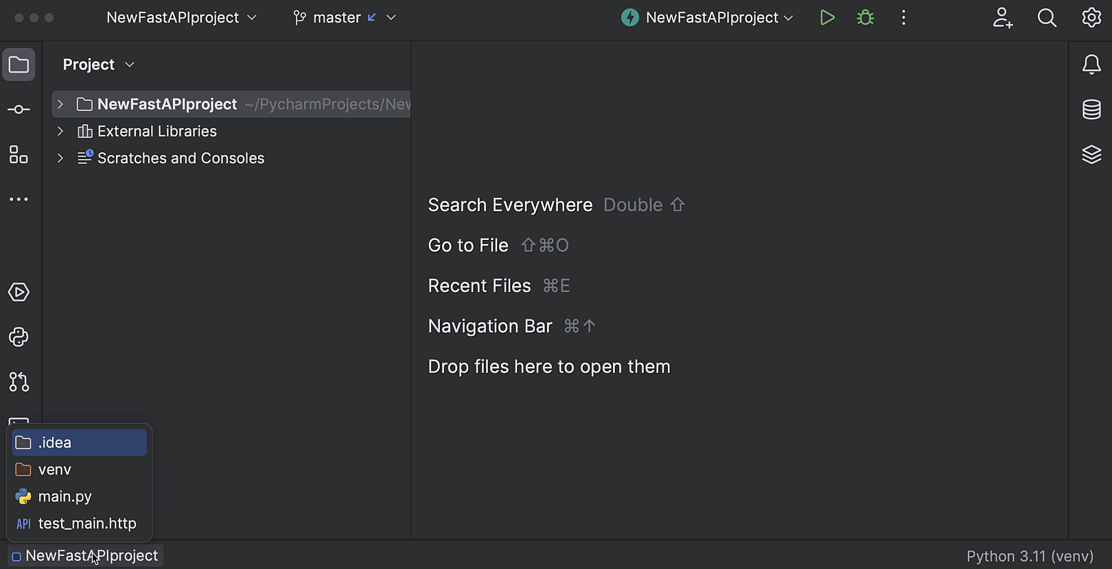Open the master branch dropdown
1112x569 pixels.
tap(345, 18)
